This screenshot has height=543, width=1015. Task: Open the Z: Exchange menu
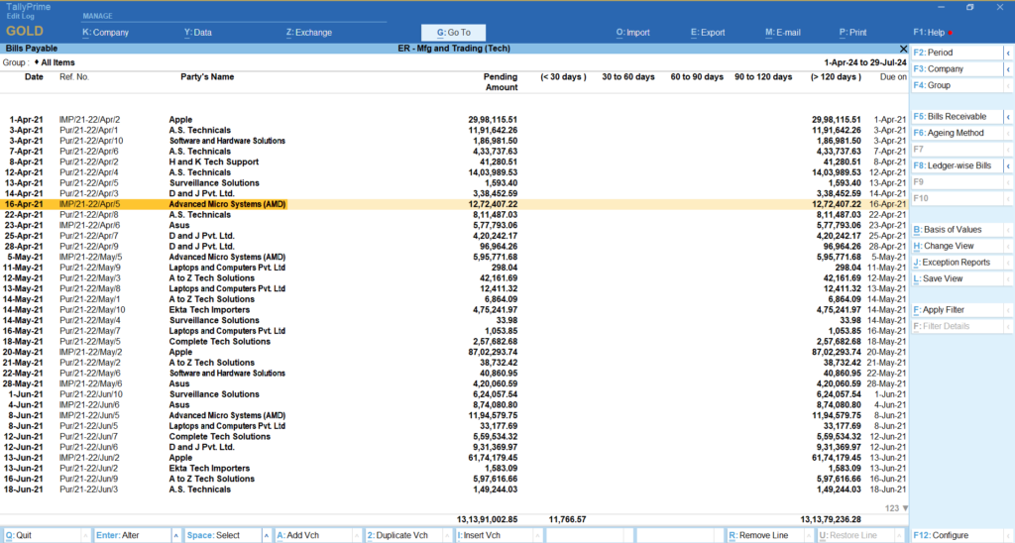[308, 33]
